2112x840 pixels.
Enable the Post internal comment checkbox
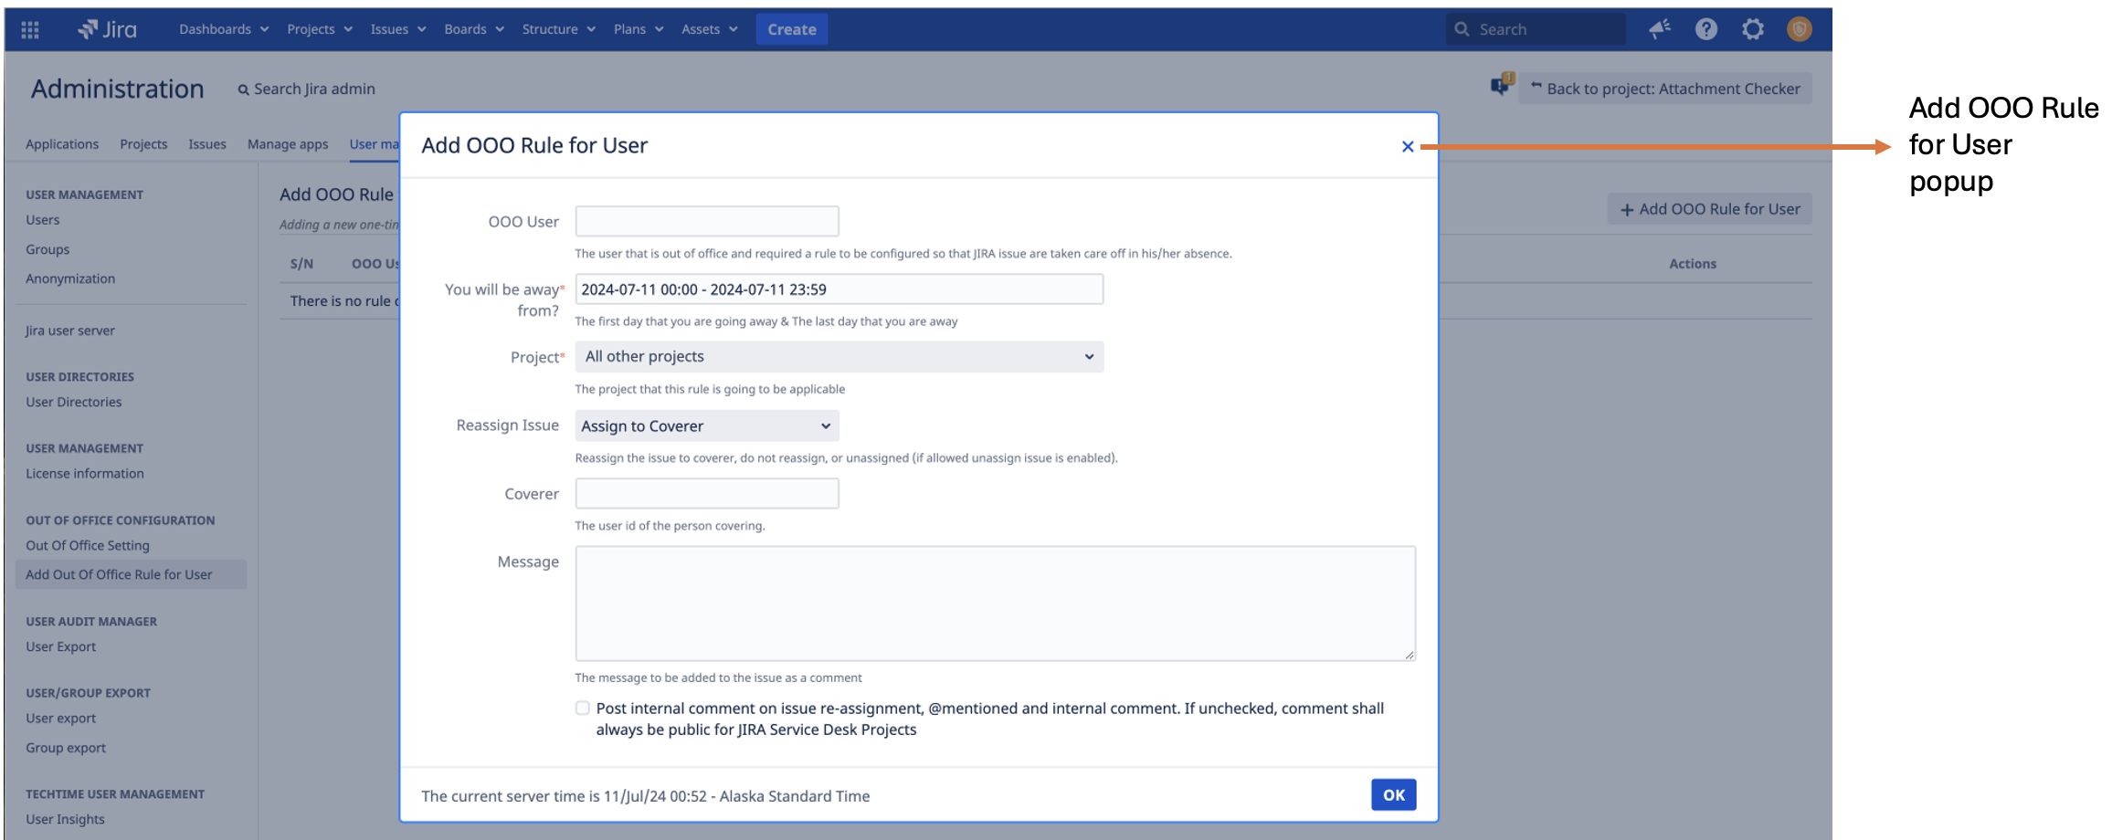[583, 709]
